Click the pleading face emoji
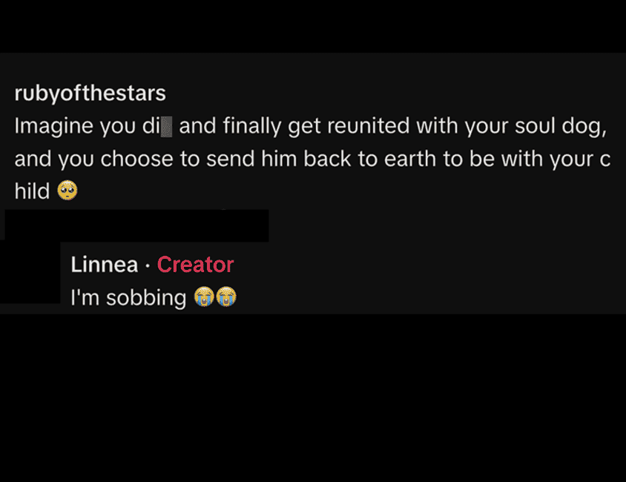This screenshot has width=626, height=482. click(67, 191)
